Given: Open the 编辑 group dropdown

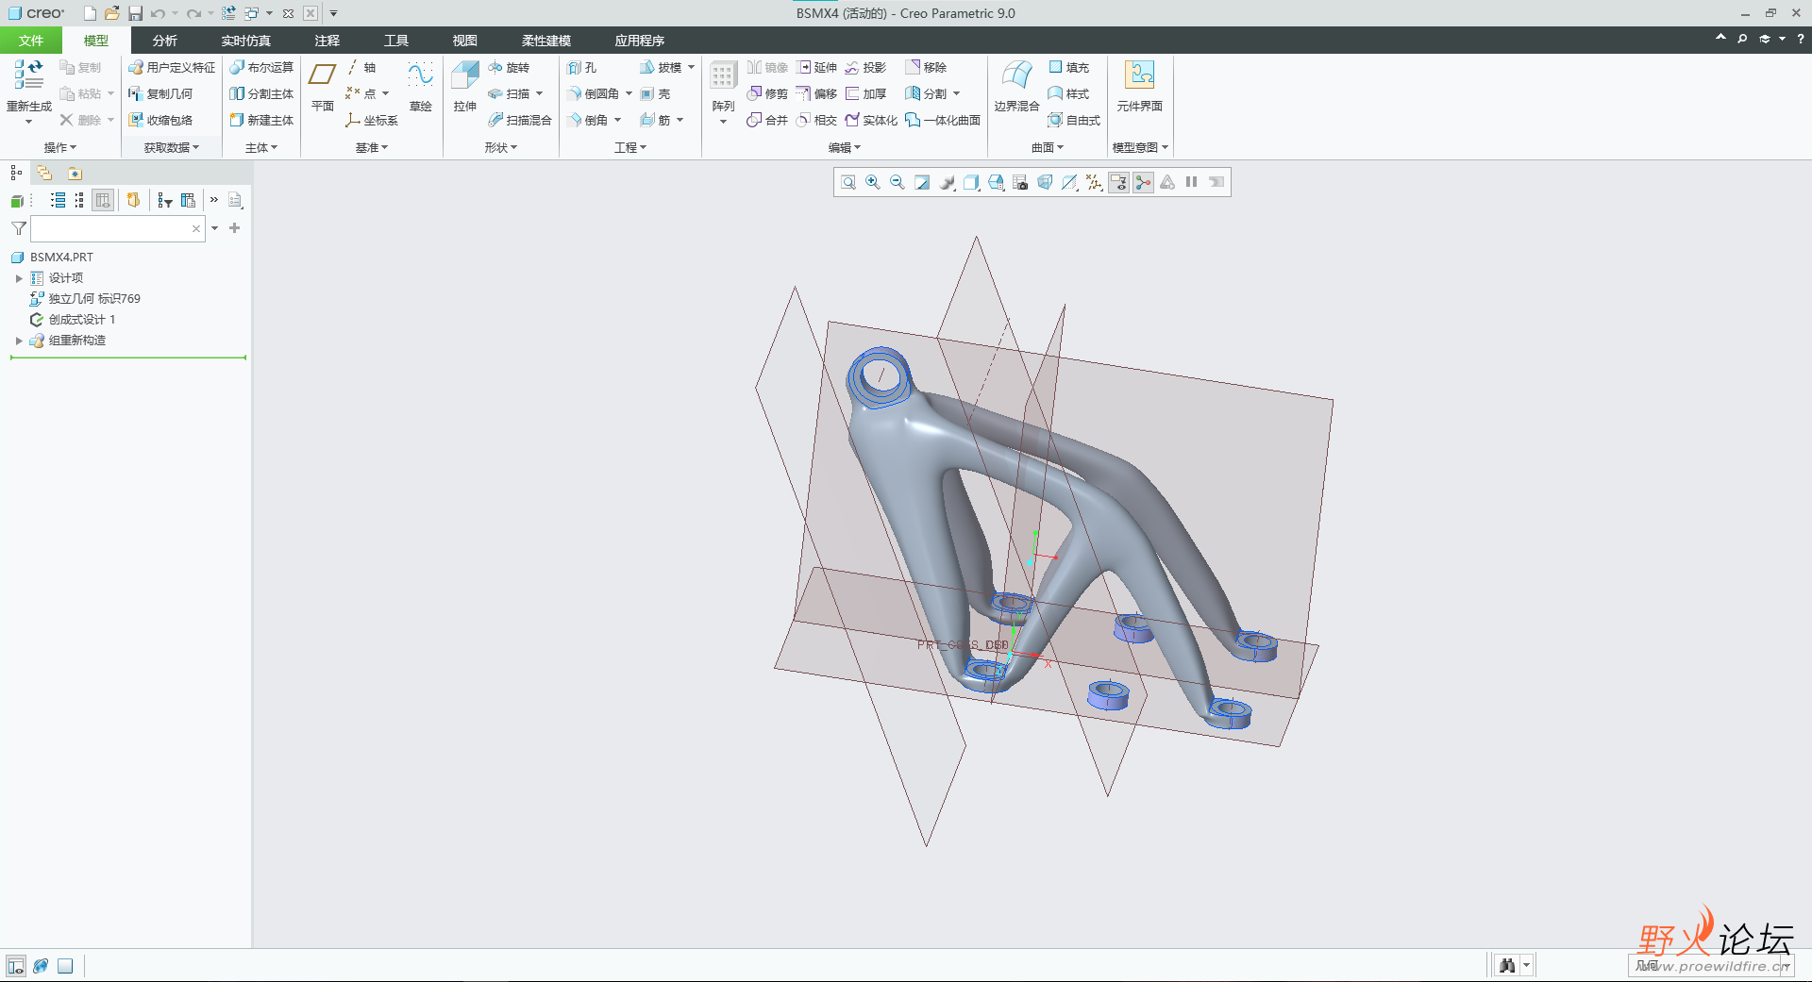Looking at the screenshot, I should point(845,147).
